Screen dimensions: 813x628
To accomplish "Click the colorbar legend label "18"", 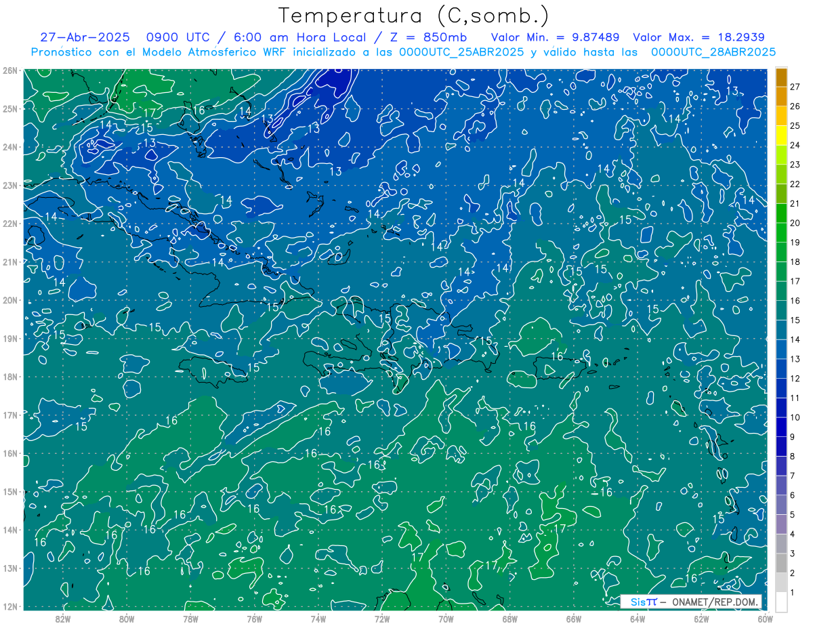I will pyautogui.click(x=795, y=261).
